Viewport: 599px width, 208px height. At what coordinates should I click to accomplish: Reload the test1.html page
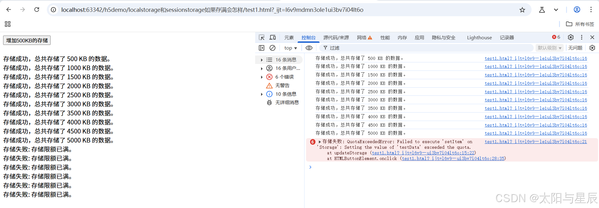tap(37, 10)
